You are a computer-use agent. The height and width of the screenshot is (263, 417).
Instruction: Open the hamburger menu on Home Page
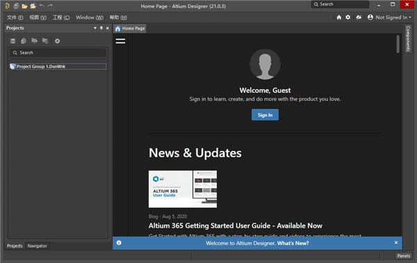click(x=120, y=41)
